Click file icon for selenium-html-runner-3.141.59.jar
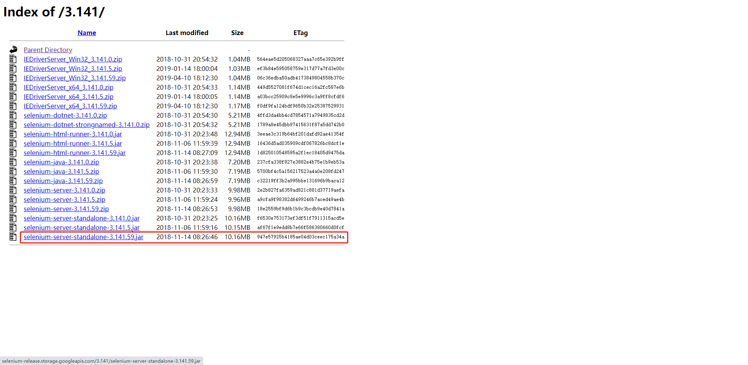This screenshot has width=748, height=365. pyautogui.click(x=13, y=152)
